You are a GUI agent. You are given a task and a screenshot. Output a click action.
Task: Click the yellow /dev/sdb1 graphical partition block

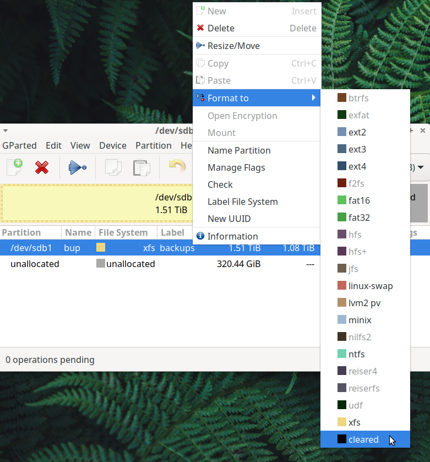96,203
